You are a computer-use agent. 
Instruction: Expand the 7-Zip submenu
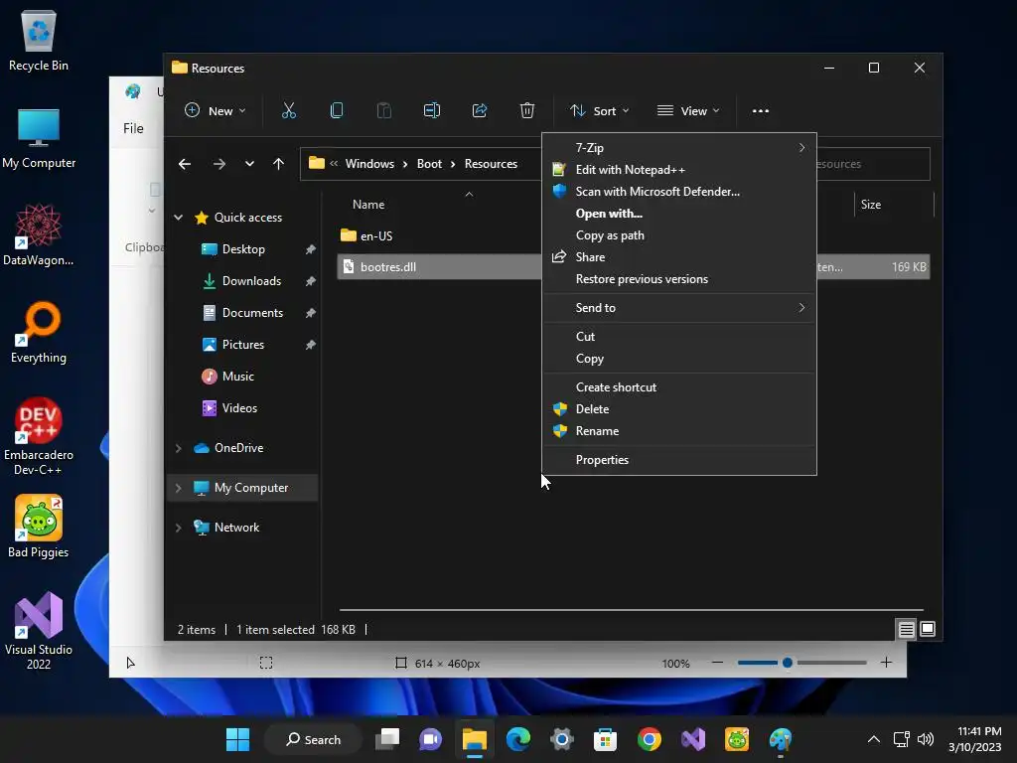[x=679, y=148]
